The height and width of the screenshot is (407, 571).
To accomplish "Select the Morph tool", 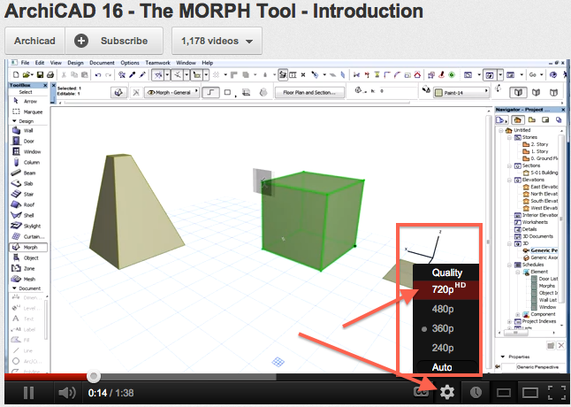I will tap(28, 247).
